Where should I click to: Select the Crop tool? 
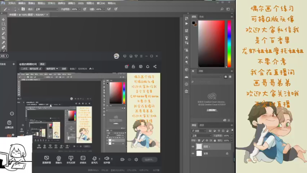coord(3,38)
